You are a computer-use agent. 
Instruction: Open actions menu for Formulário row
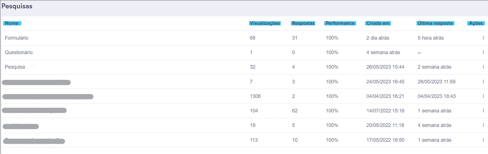(x=483, y=38)
